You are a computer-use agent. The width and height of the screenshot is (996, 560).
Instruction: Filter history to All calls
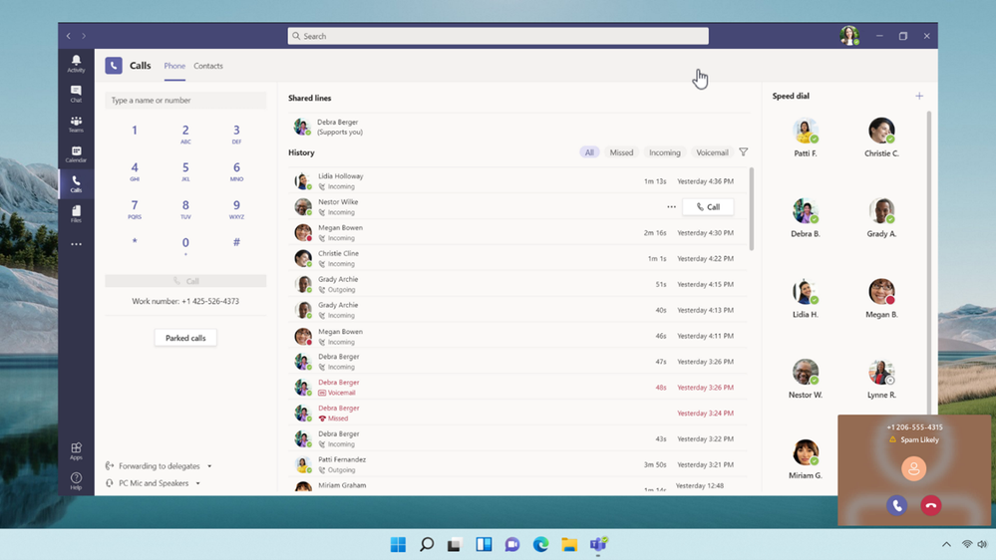pyautogui.click(x=589, y=152)
